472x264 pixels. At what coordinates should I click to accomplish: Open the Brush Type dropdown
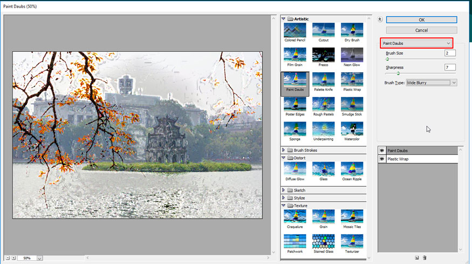(x=432, y=83)
